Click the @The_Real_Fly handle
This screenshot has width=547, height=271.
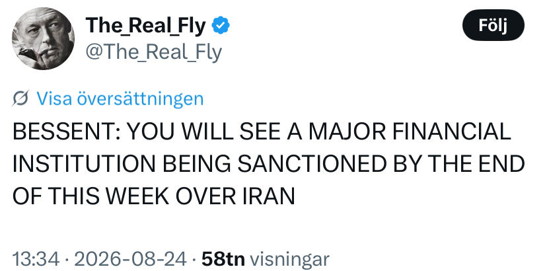153,52
